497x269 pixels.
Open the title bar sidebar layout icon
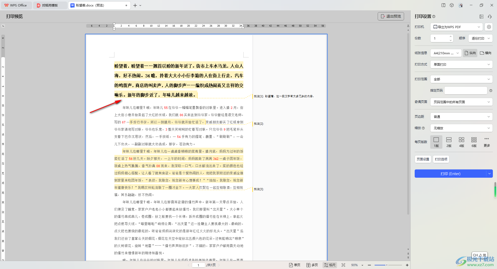pos(443,5)
